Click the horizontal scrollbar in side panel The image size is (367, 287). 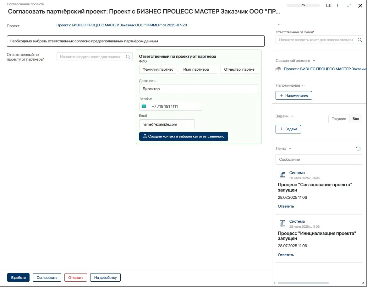(x=303, y=283)
